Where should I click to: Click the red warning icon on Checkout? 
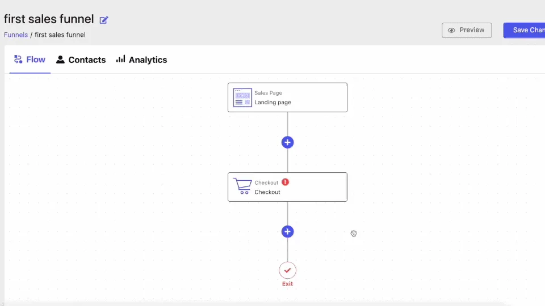click(286, 182)
